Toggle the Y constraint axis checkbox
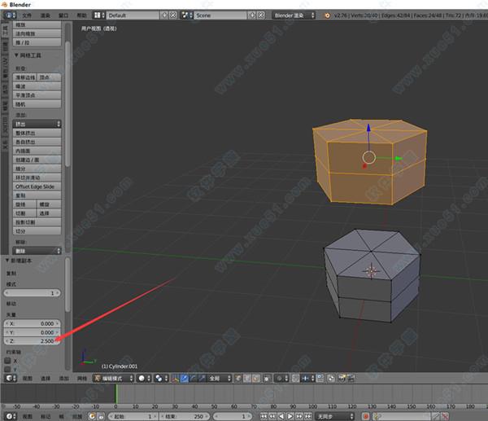The width and height of the screenshot is (488, 421). (7, 369)
